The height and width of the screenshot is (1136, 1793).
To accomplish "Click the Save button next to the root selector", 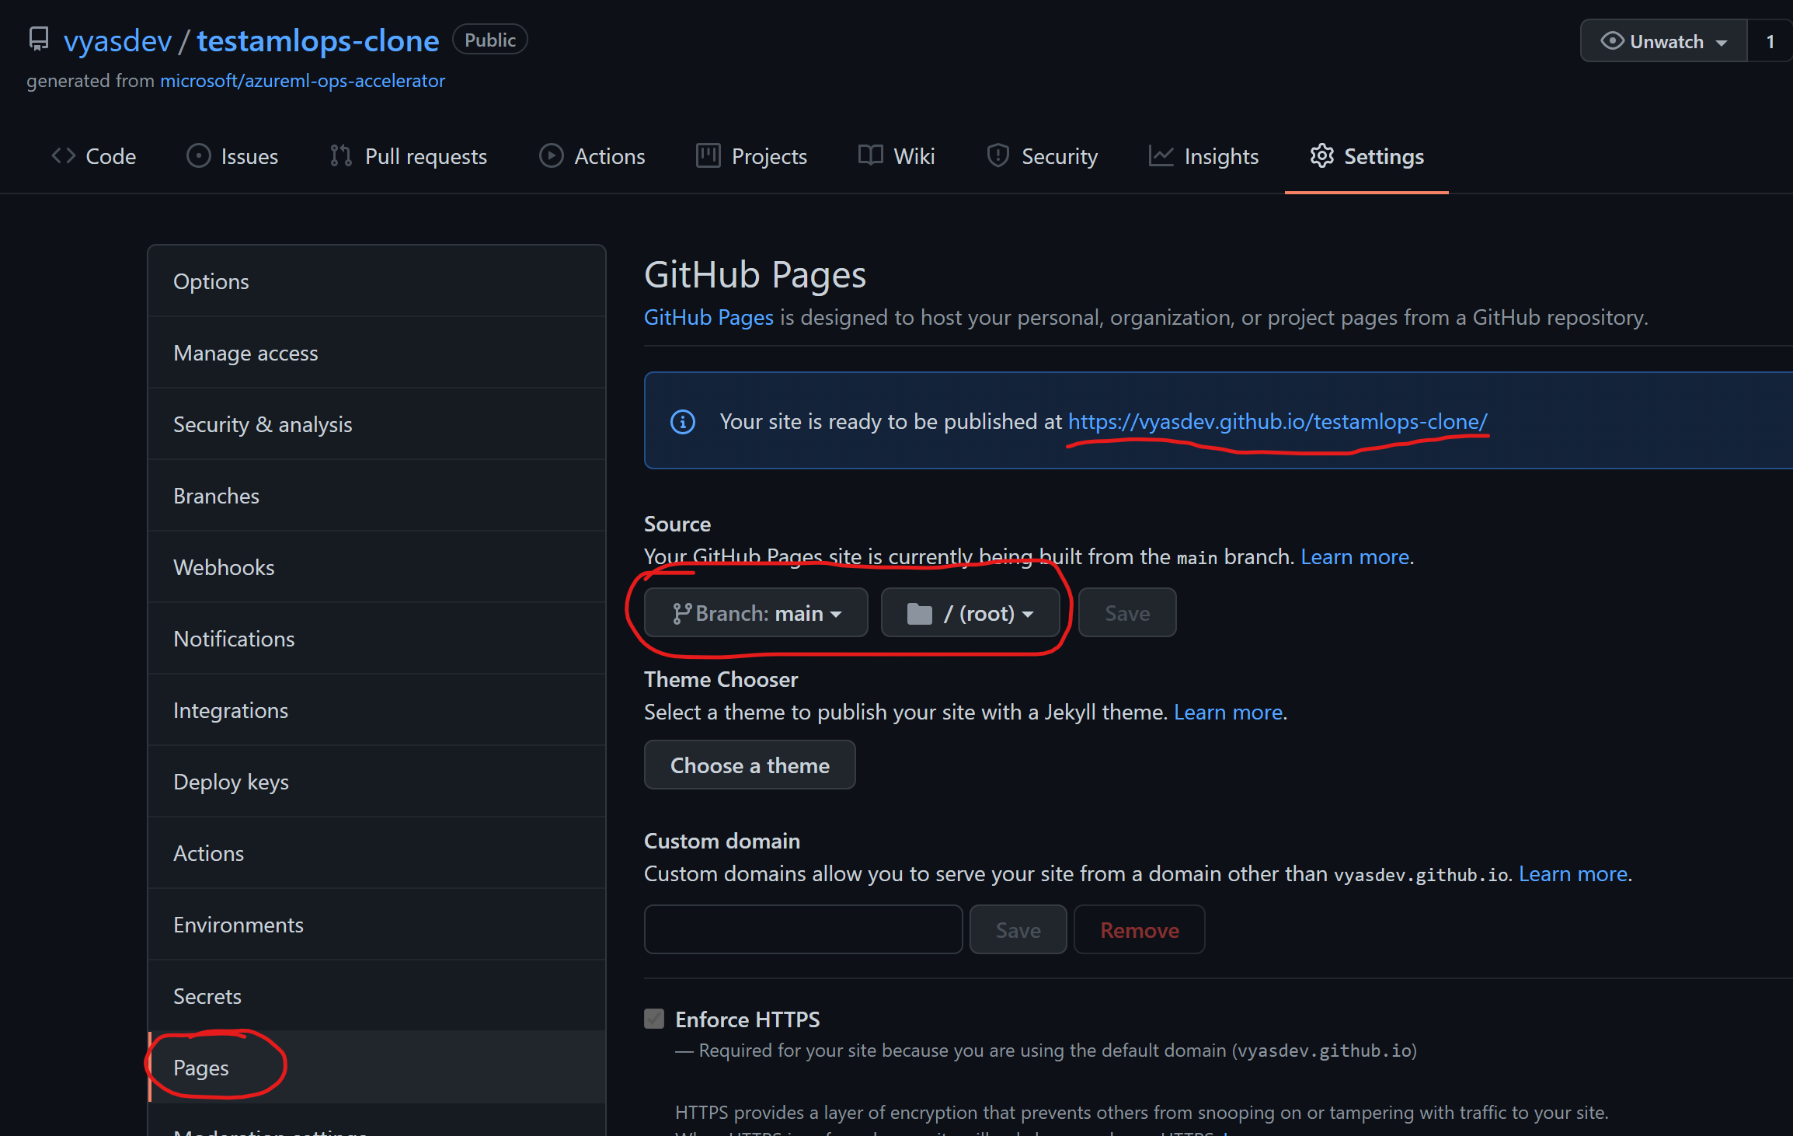I will 1127,613.
